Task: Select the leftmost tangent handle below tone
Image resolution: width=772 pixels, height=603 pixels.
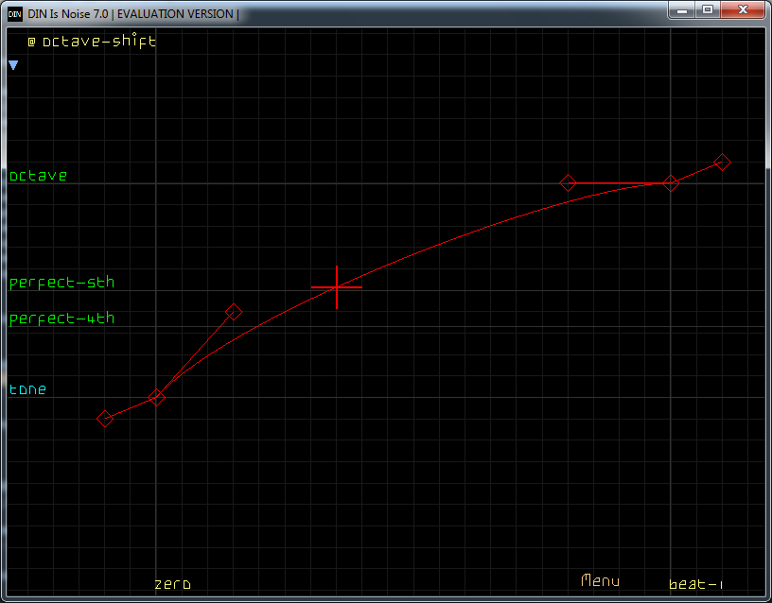Action: 106,419
